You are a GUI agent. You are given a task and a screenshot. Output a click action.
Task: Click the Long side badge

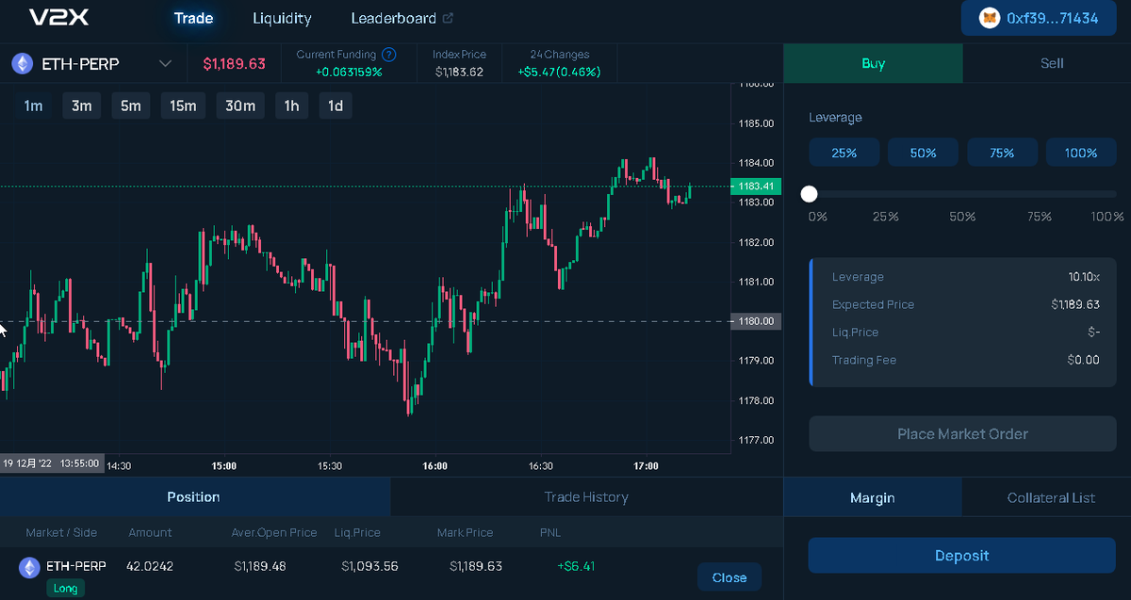tap(65, 588)
